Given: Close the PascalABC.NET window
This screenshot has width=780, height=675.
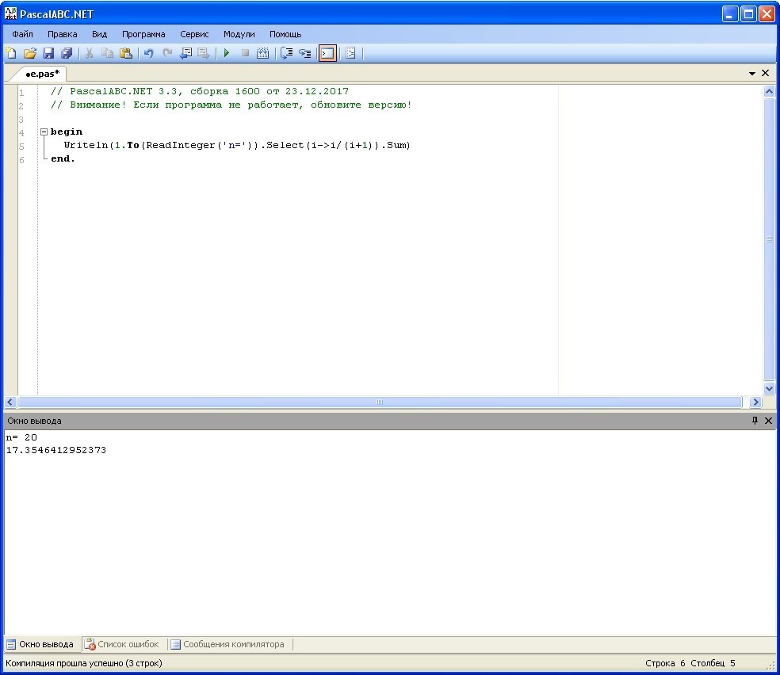Looking at the screenshot, I should tap(766, 14).
